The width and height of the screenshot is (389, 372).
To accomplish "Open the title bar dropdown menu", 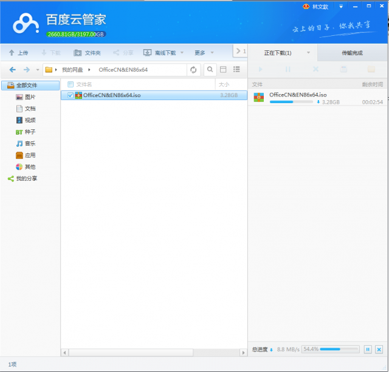I will pos(341,7).
